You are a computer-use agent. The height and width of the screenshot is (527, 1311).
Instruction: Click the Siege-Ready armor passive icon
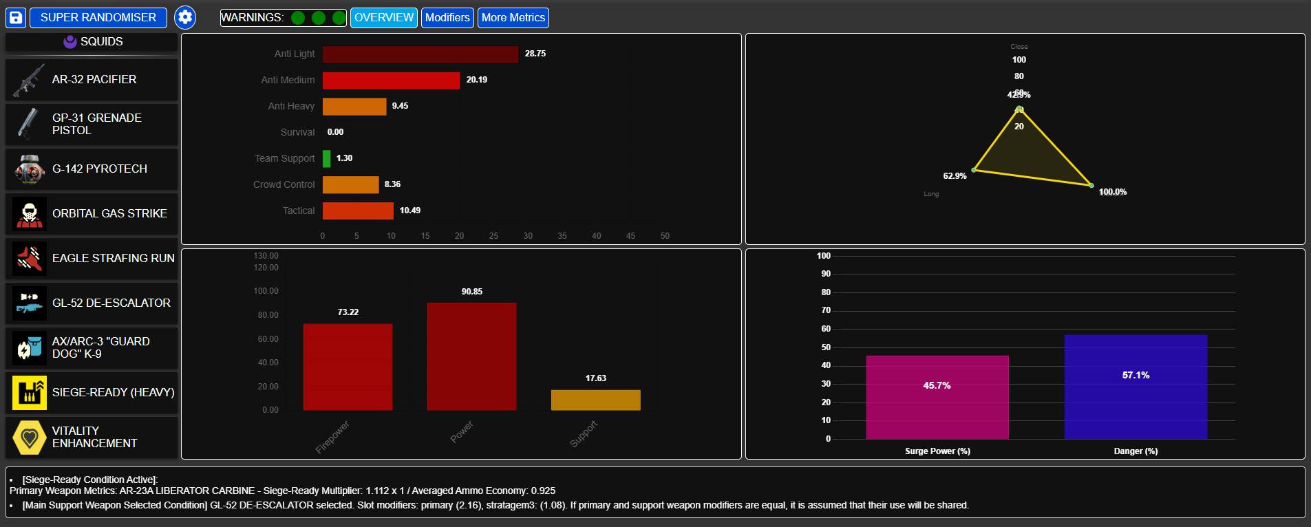point(29,392)
